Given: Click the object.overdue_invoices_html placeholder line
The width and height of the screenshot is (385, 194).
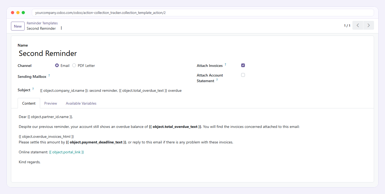Looking at the screenshot, I should [46, 136].
